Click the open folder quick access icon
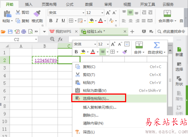 pyautogui.click(x=3, y=32)
